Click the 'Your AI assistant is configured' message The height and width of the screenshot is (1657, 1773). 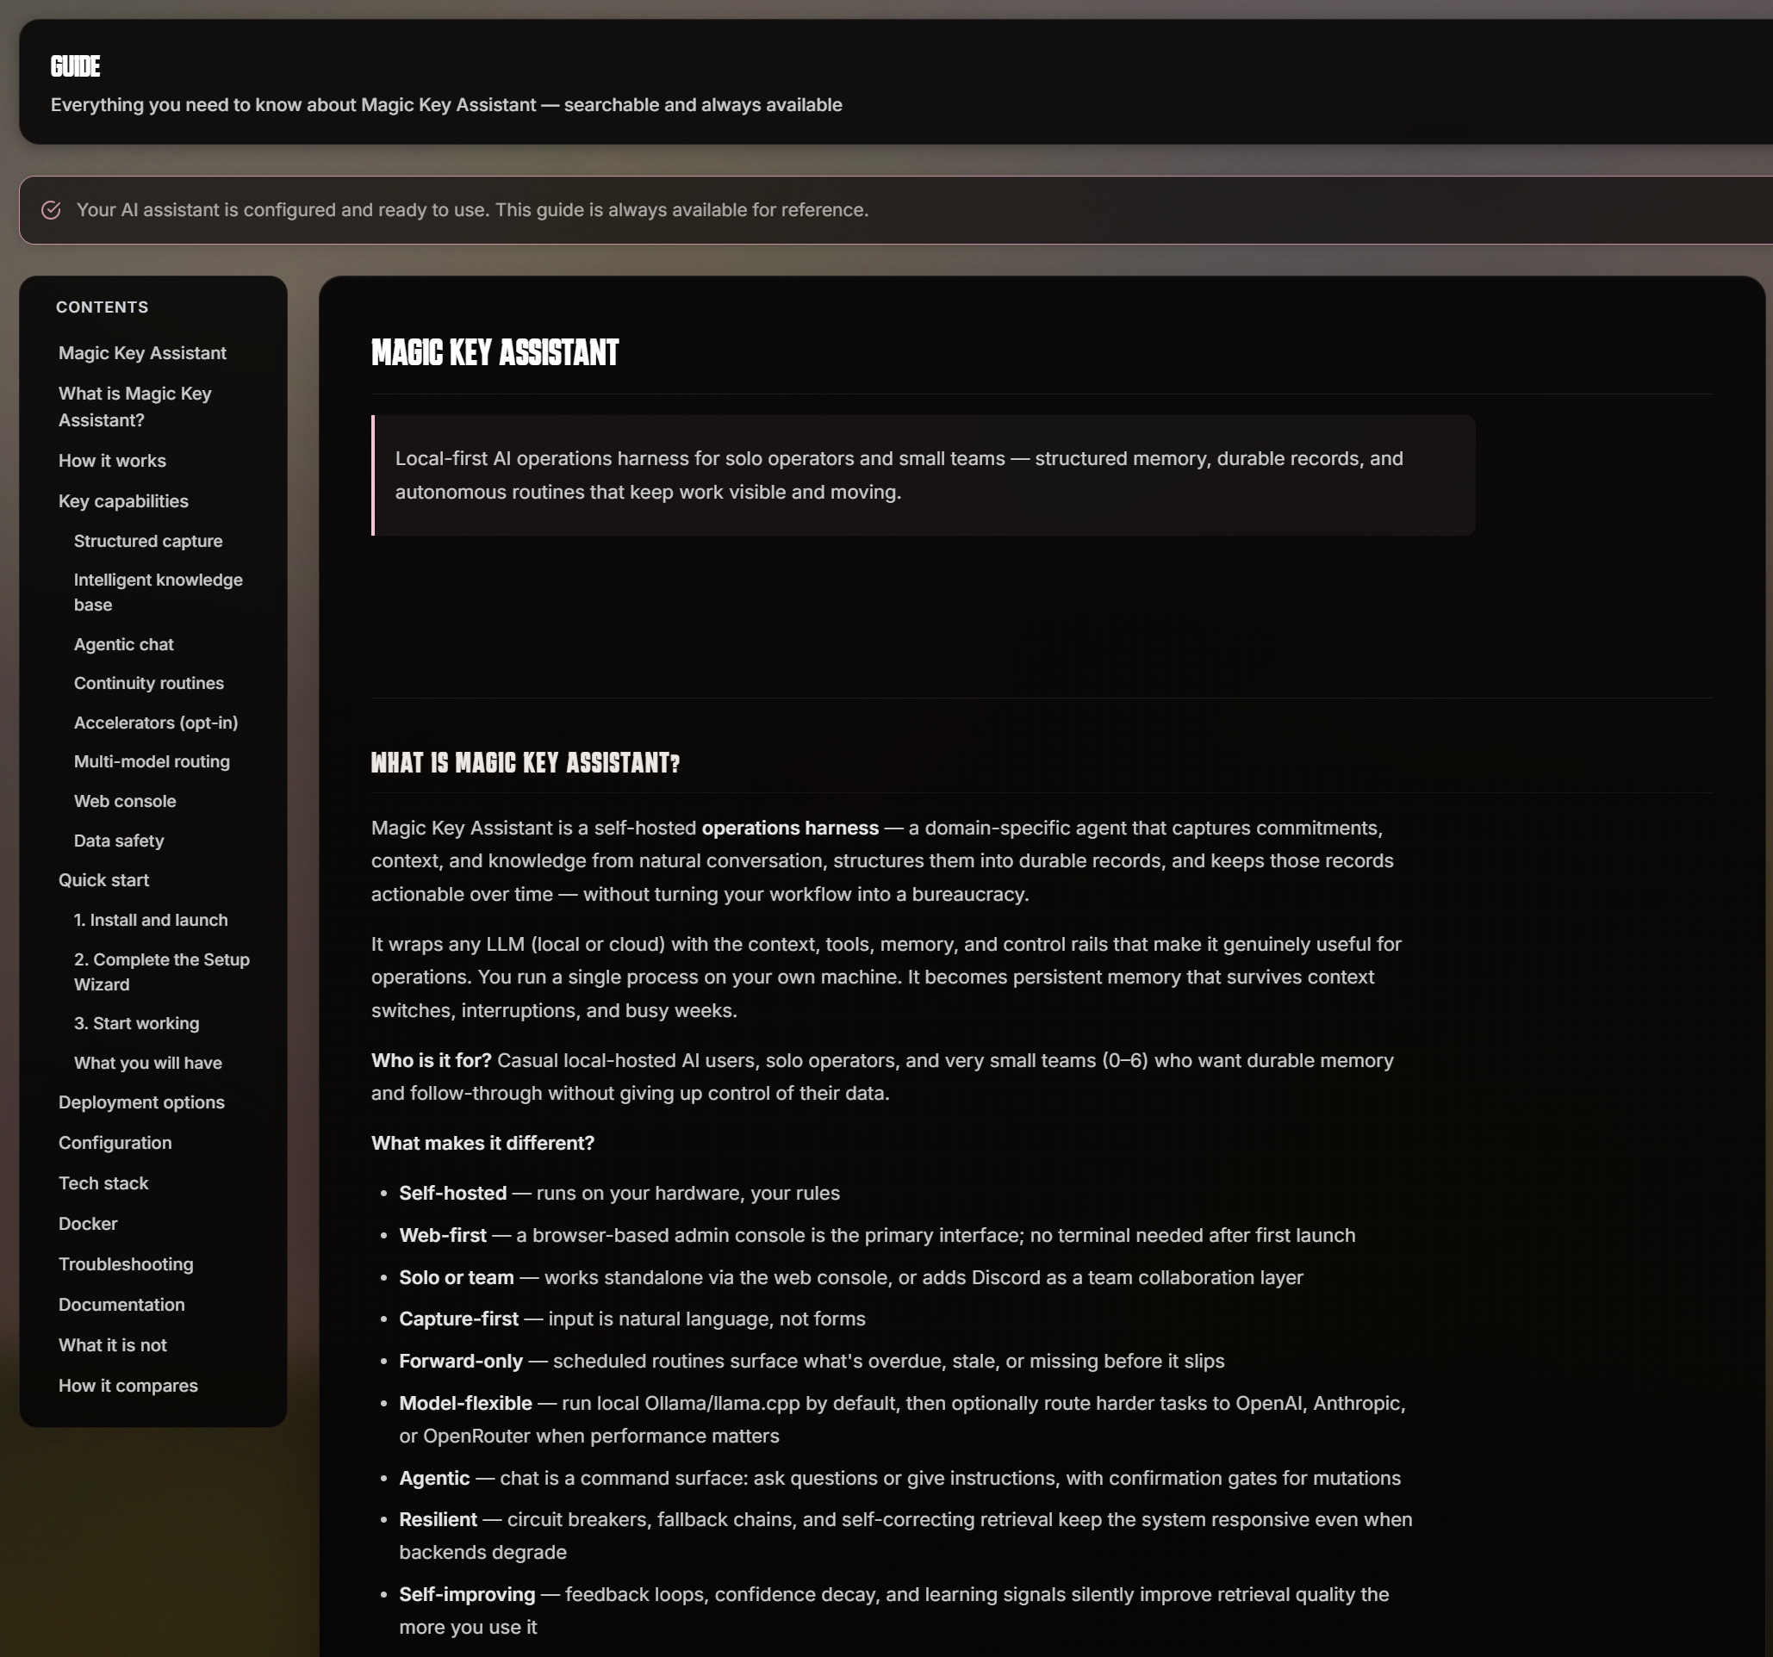click(473, 210)
